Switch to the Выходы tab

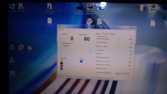(x=112, y=34)
